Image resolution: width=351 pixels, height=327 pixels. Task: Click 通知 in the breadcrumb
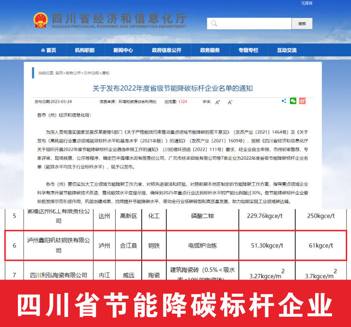click(x=105, y=73)
